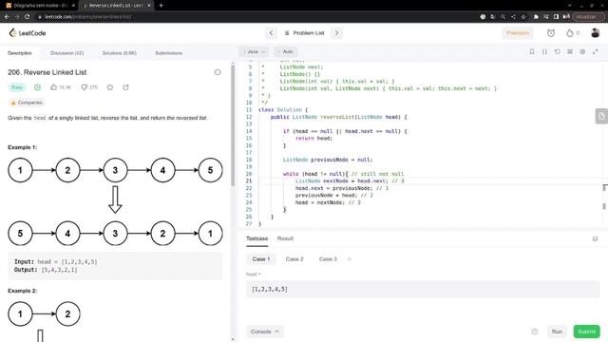The height and width of the screenshot is (342, 608).
Task: Click the Example 1 diagram image
Action: [115, 201]
